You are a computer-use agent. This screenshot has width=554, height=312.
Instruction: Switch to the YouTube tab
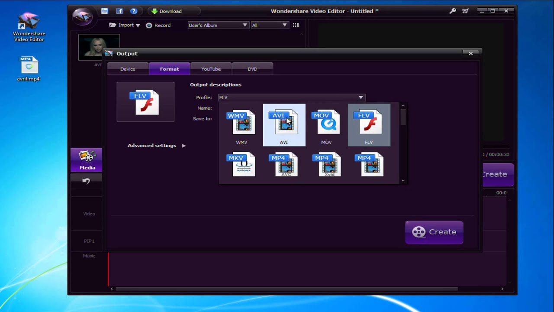211,69
